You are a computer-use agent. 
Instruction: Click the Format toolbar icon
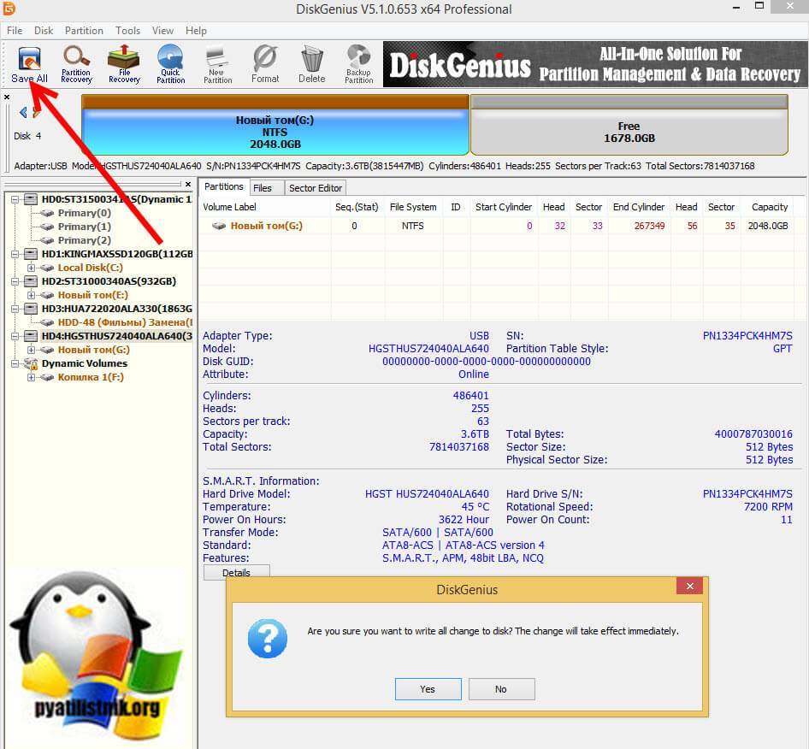point(265,64)
